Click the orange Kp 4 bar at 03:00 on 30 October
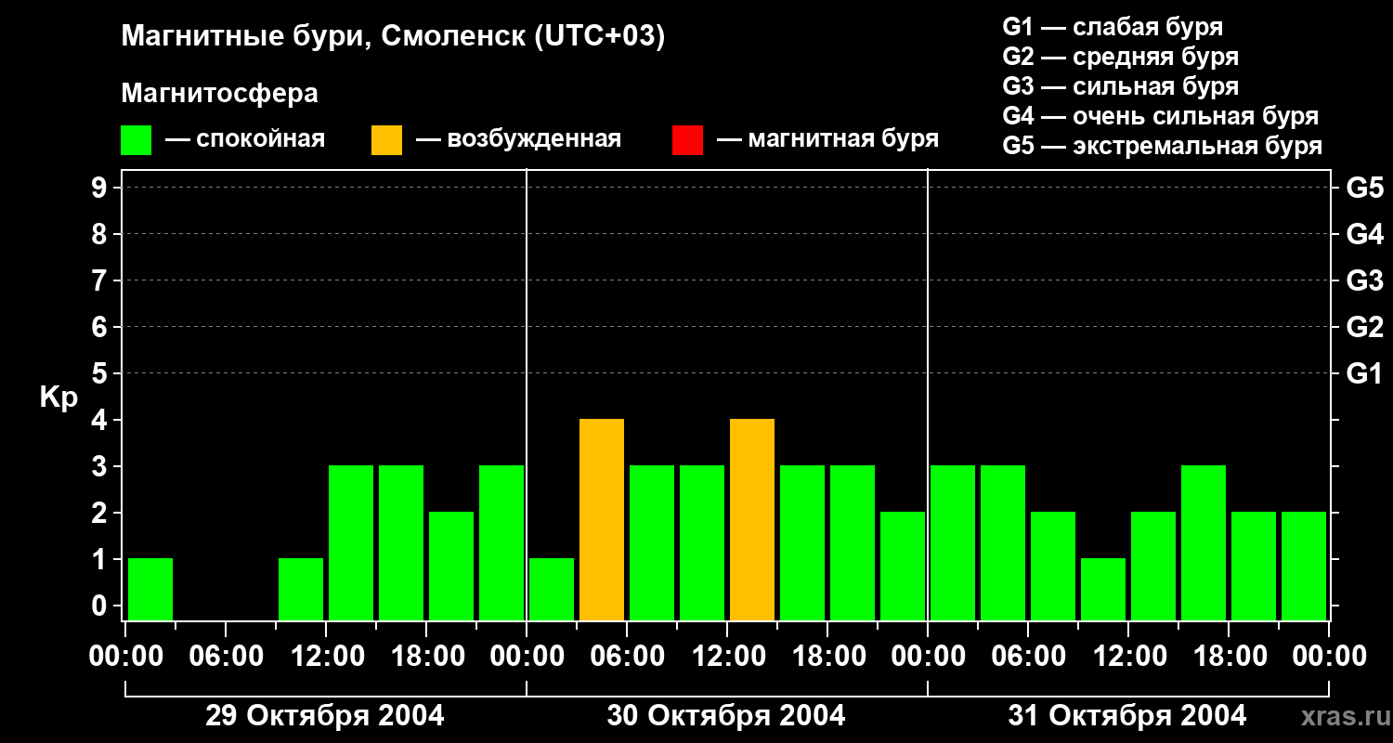Image resolution: width=1393 pixels, height=743 pixels. coord(602,520)
